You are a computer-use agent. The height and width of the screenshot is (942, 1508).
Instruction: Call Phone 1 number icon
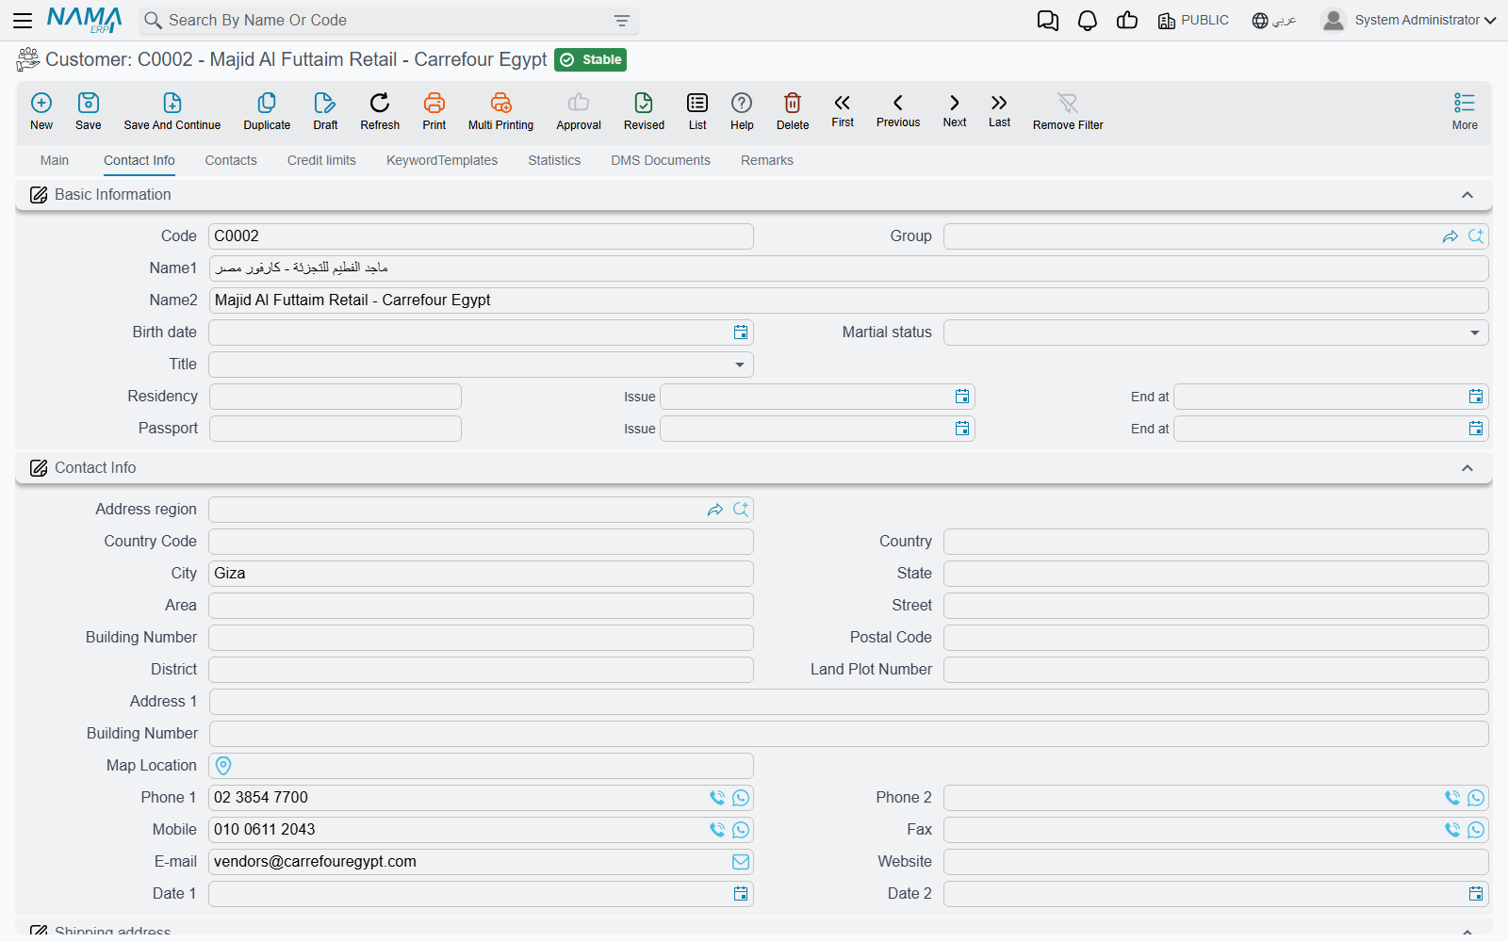coord(717,798)
